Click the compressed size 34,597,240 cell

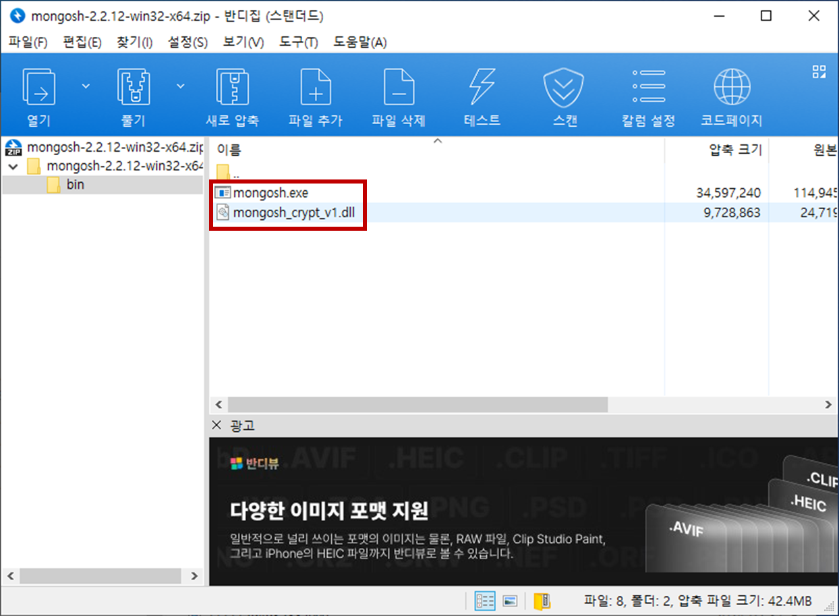pyautogui.click(x=728, y=193)
